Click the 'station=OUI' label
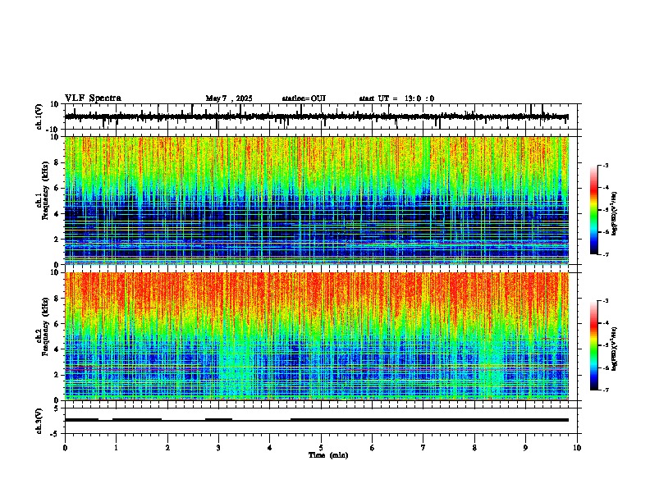The image size is (650, 502). (304, 98)
